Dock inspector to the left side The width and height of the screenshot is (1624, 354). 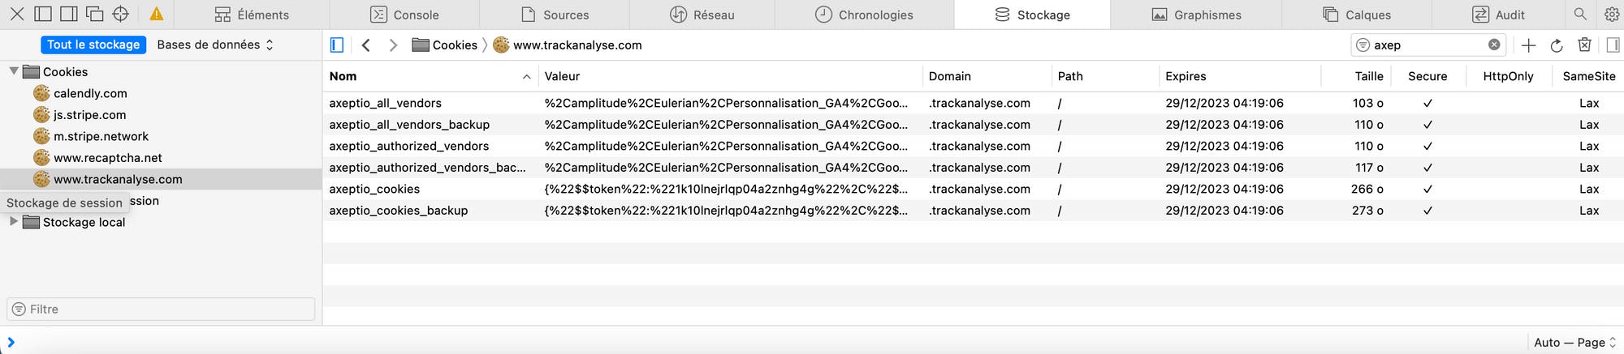[43, 14]
